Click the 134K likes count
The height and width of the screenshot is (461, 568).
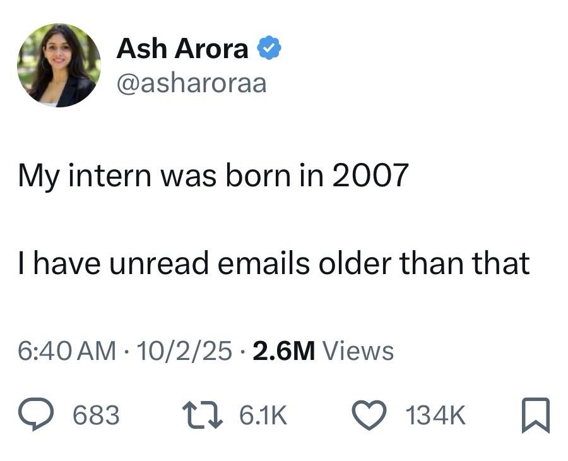pyautogui.click(x=435, y=415)
